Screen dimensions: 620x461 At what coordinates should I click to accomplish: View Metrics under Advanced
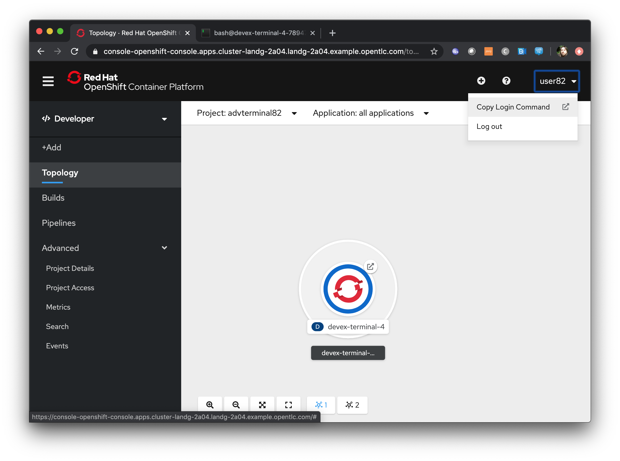pyautogui.click(x=58, y=307)
